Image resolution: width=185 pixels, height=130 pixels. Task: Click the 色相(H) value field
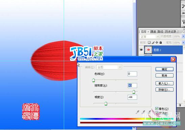pyautogui.click(x=132, y=74)
